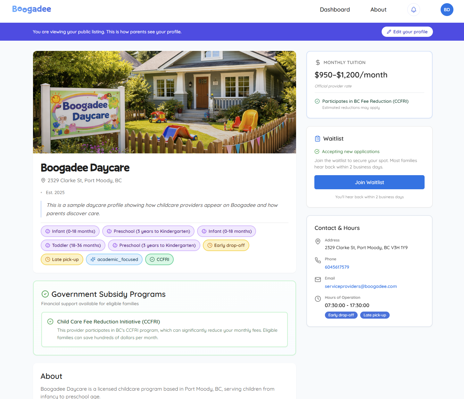Call phone number 6045617579
This screenshot has width=464, height=399.
click(337, 267)
